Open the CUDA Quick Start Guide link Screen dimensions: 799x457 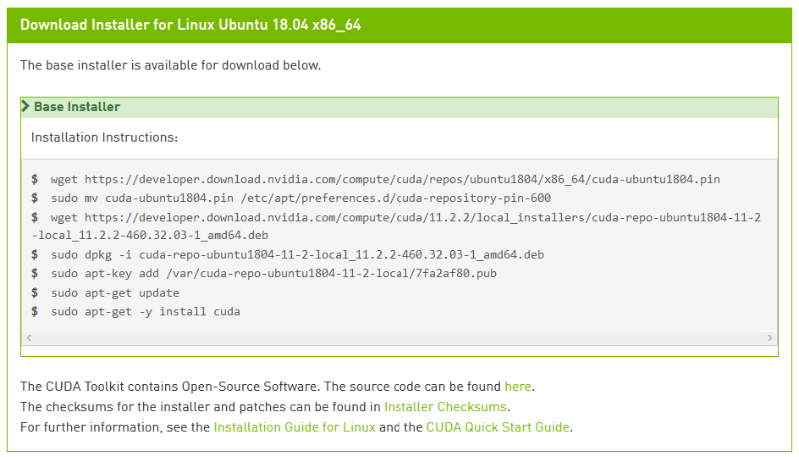[x=497, y=427]
